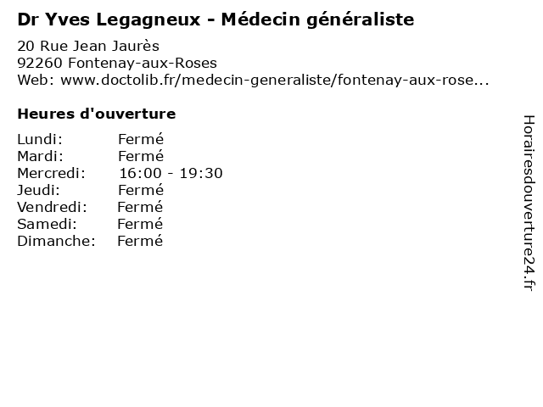Screen dimensions: 543x407
Task: Select the Mercredi day label
Action: pyautogui.click(x=52, y=173)
